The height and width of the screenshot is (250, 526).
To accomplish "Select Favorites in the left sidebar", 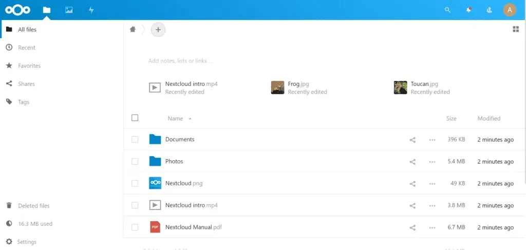I will pyautogui.click(x=29, y=66).
